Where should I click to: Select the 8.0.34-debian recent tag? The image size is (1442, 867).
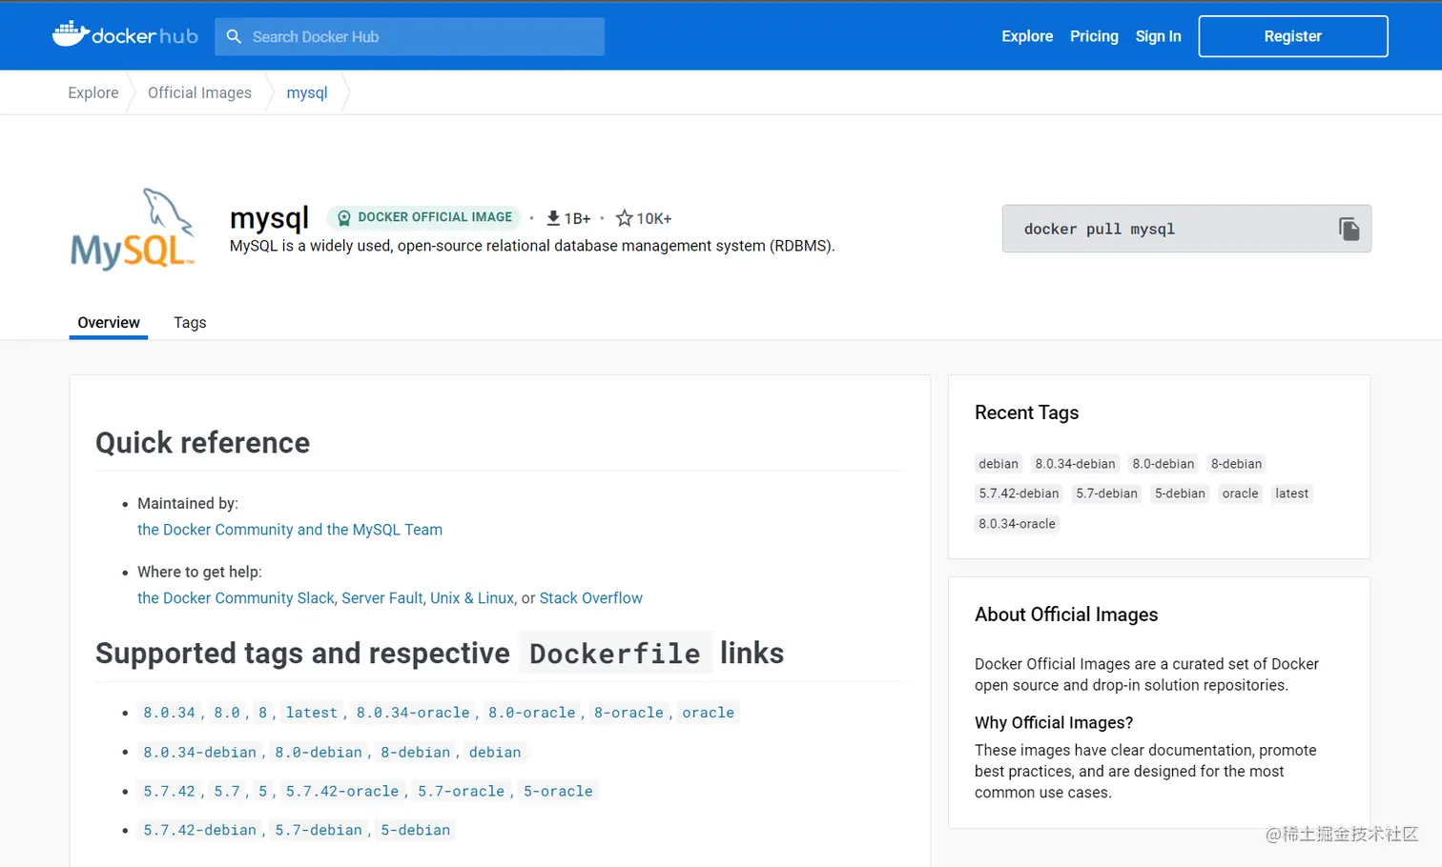1075,464
